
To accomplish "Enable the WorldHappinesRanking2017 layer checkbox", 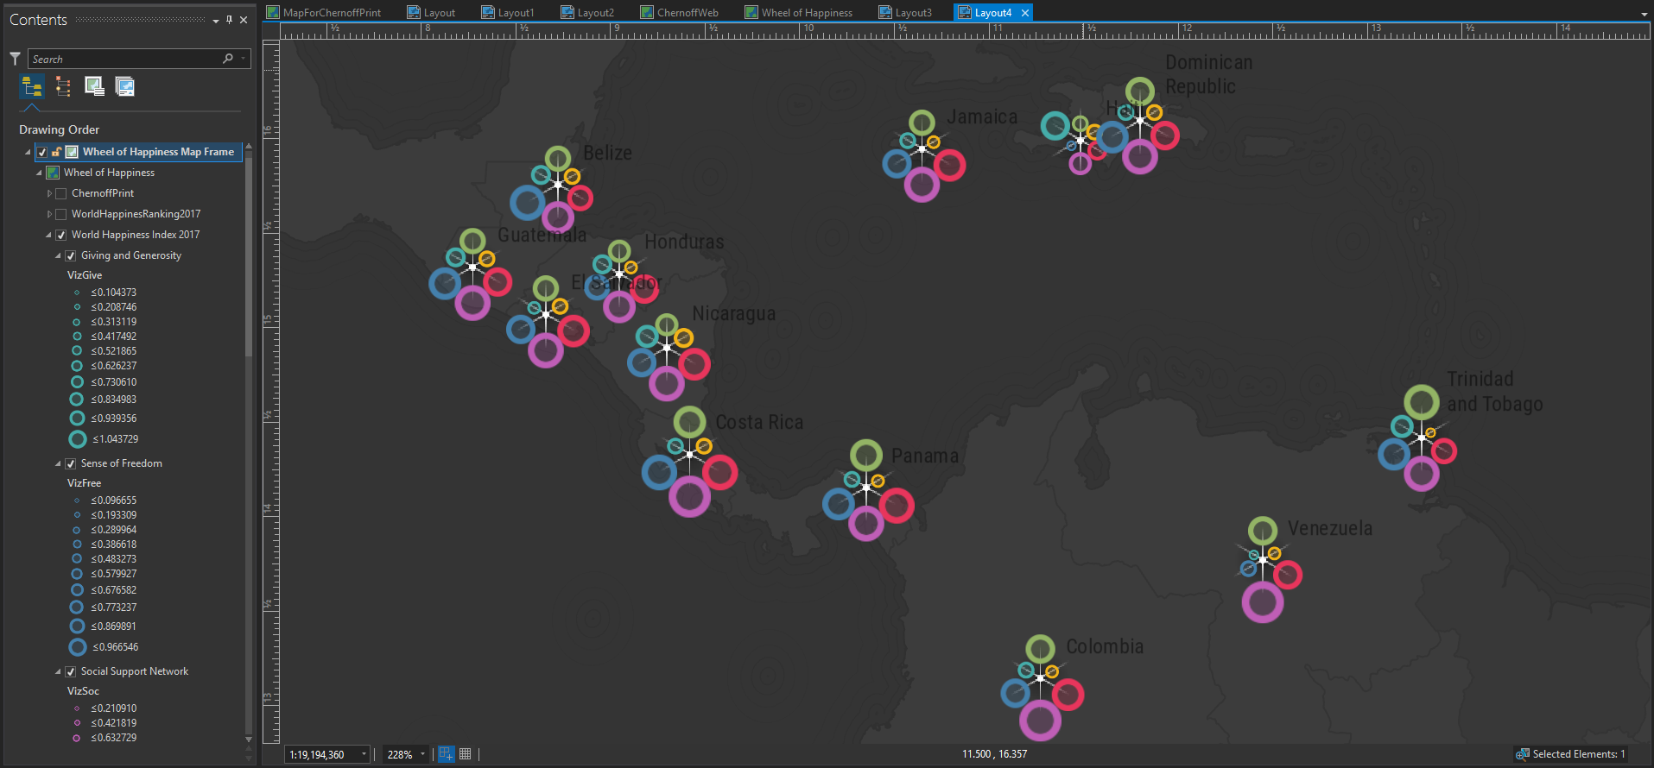I will pos(61,214).
